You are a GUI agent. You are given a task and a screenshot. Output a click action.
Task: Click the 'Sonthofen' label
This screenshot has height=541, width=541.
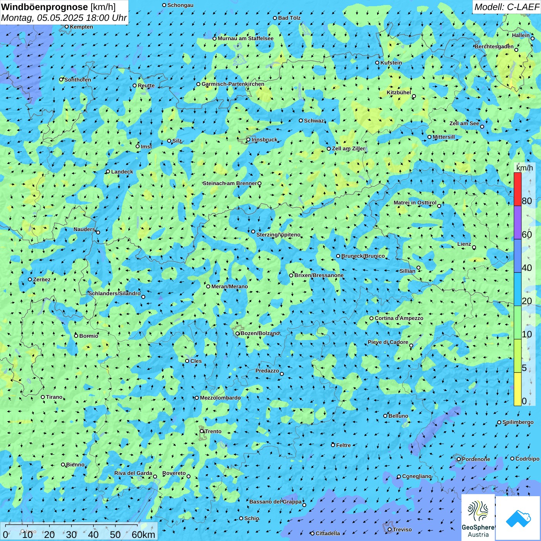(x=78, y=80)
